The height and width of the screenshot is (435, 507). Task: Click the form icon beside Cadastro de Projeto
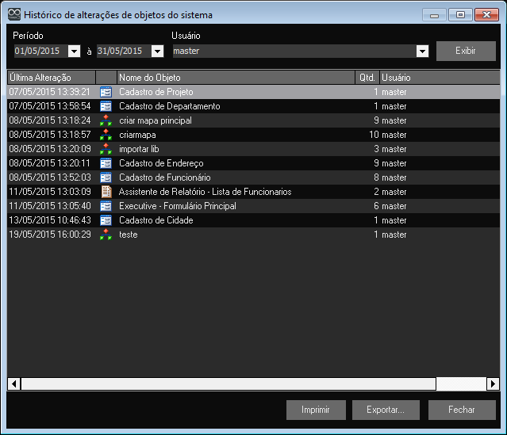(106, 92)
